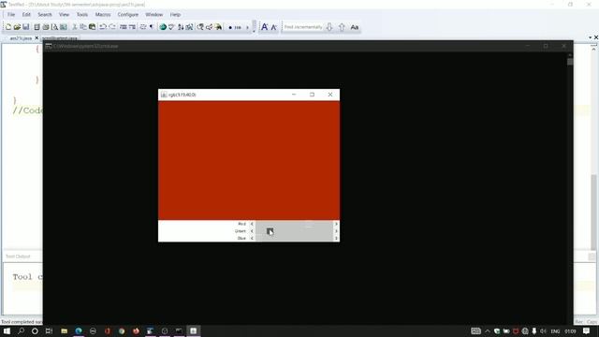Screen dimensions: 599x337
Task: Open the Help menu
Action: click(175, 15)
